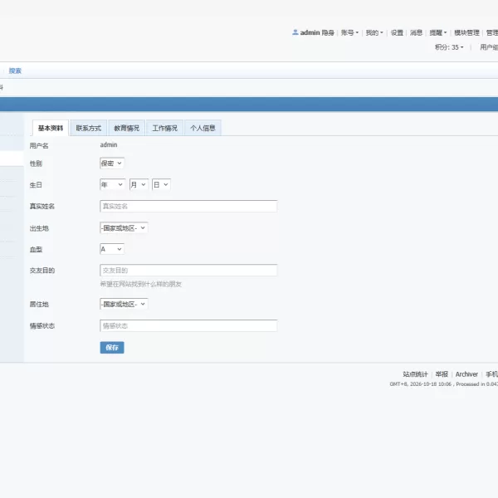Open the 举报 report link

[x=442, y=374]
